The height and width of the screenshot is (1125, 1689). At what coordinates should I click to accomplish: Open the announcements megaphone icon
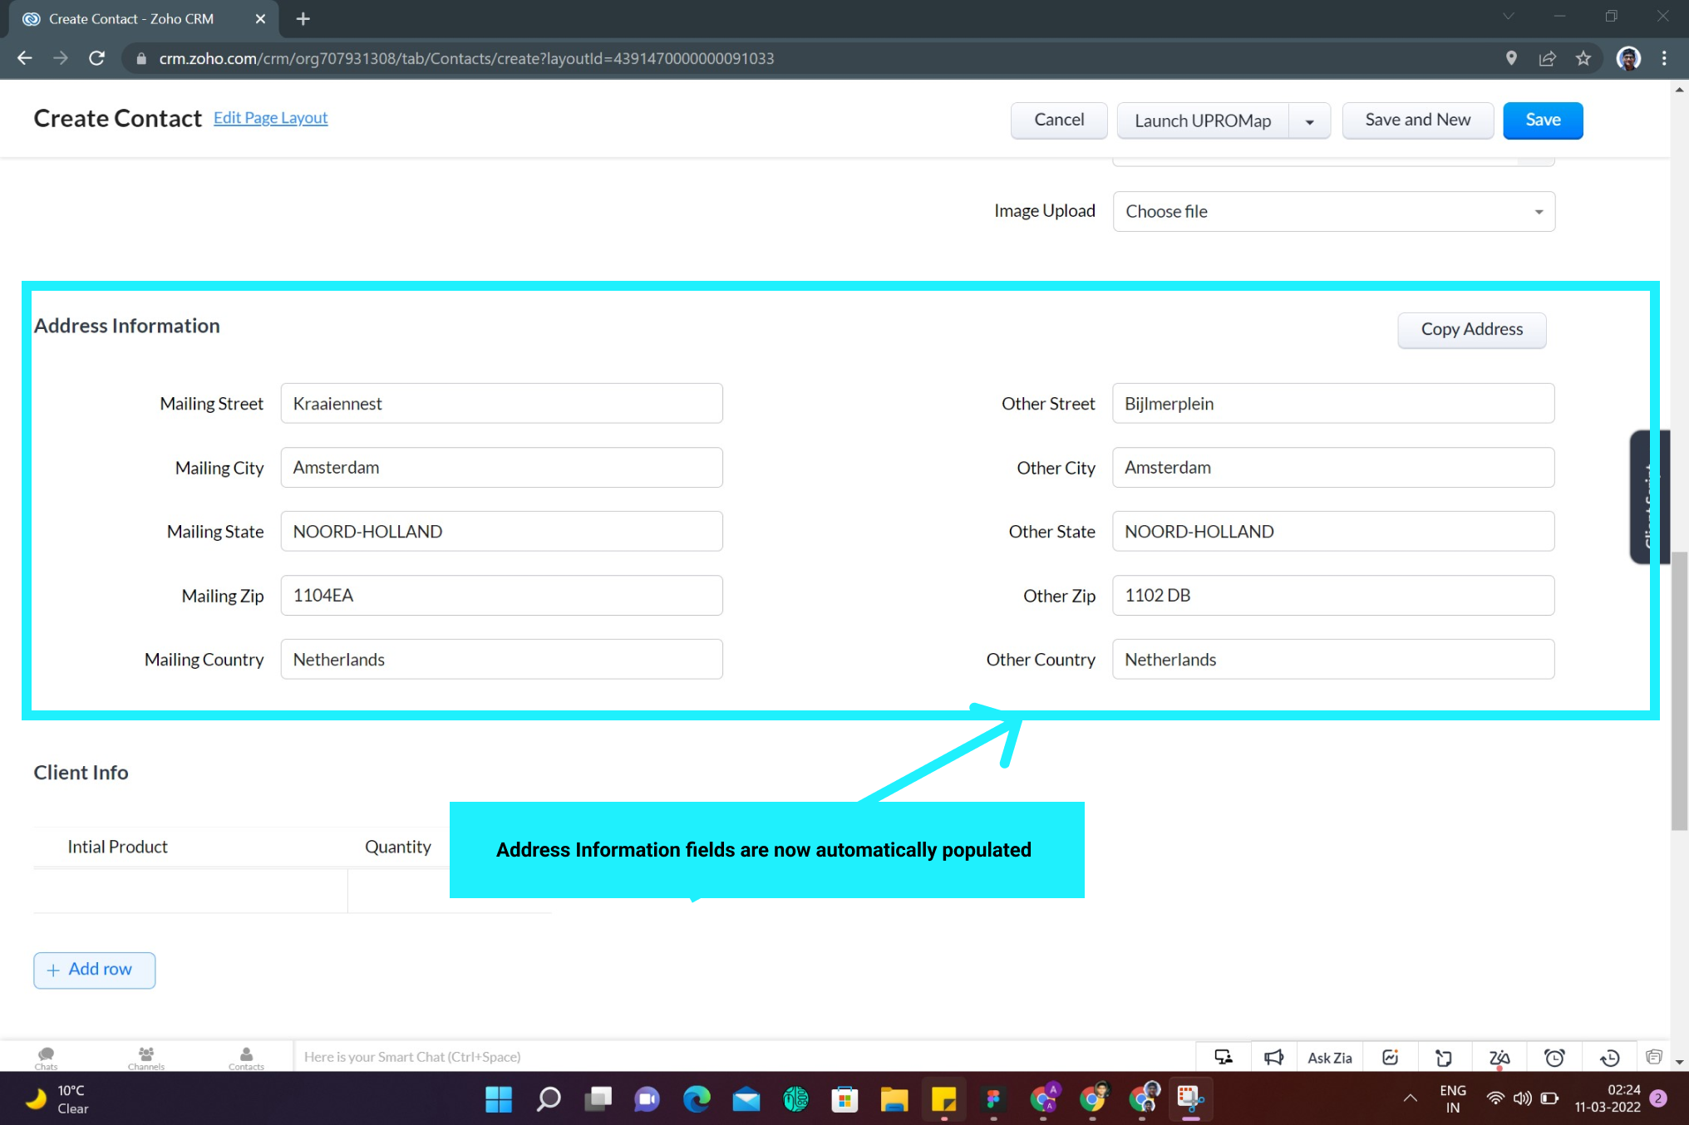[x=1273, y=1057]
